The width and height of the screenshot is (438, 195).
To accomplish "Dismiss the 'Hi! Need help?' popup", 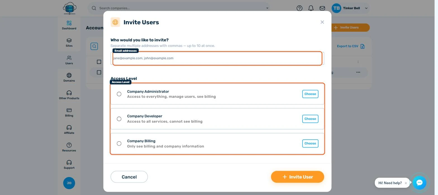I will [406, 183].
